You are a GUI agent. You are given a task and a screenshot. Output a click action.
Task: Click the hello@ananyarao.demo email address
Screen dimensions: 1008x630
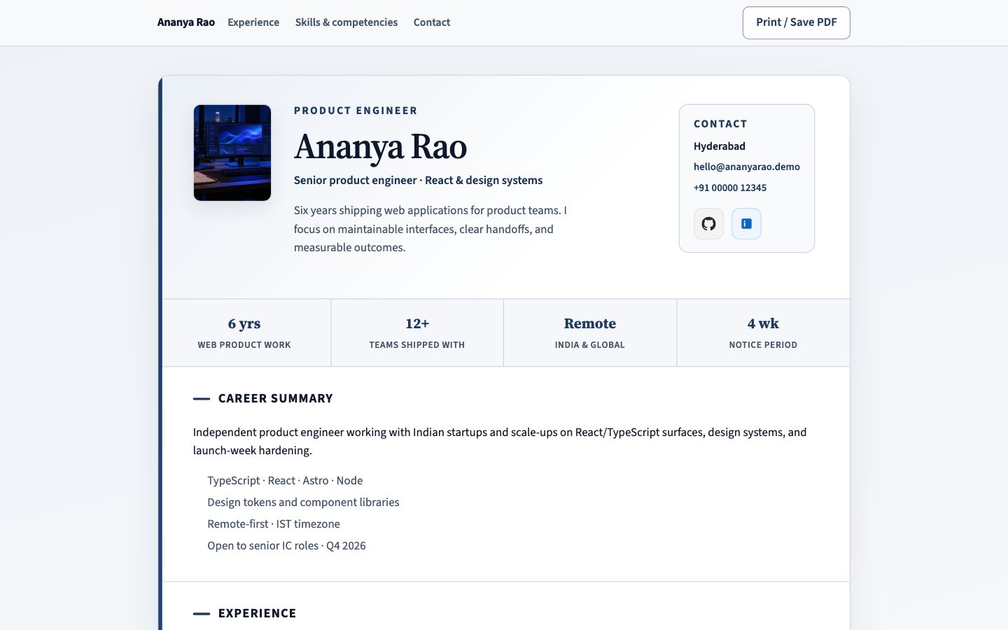(x=747, y=167)
